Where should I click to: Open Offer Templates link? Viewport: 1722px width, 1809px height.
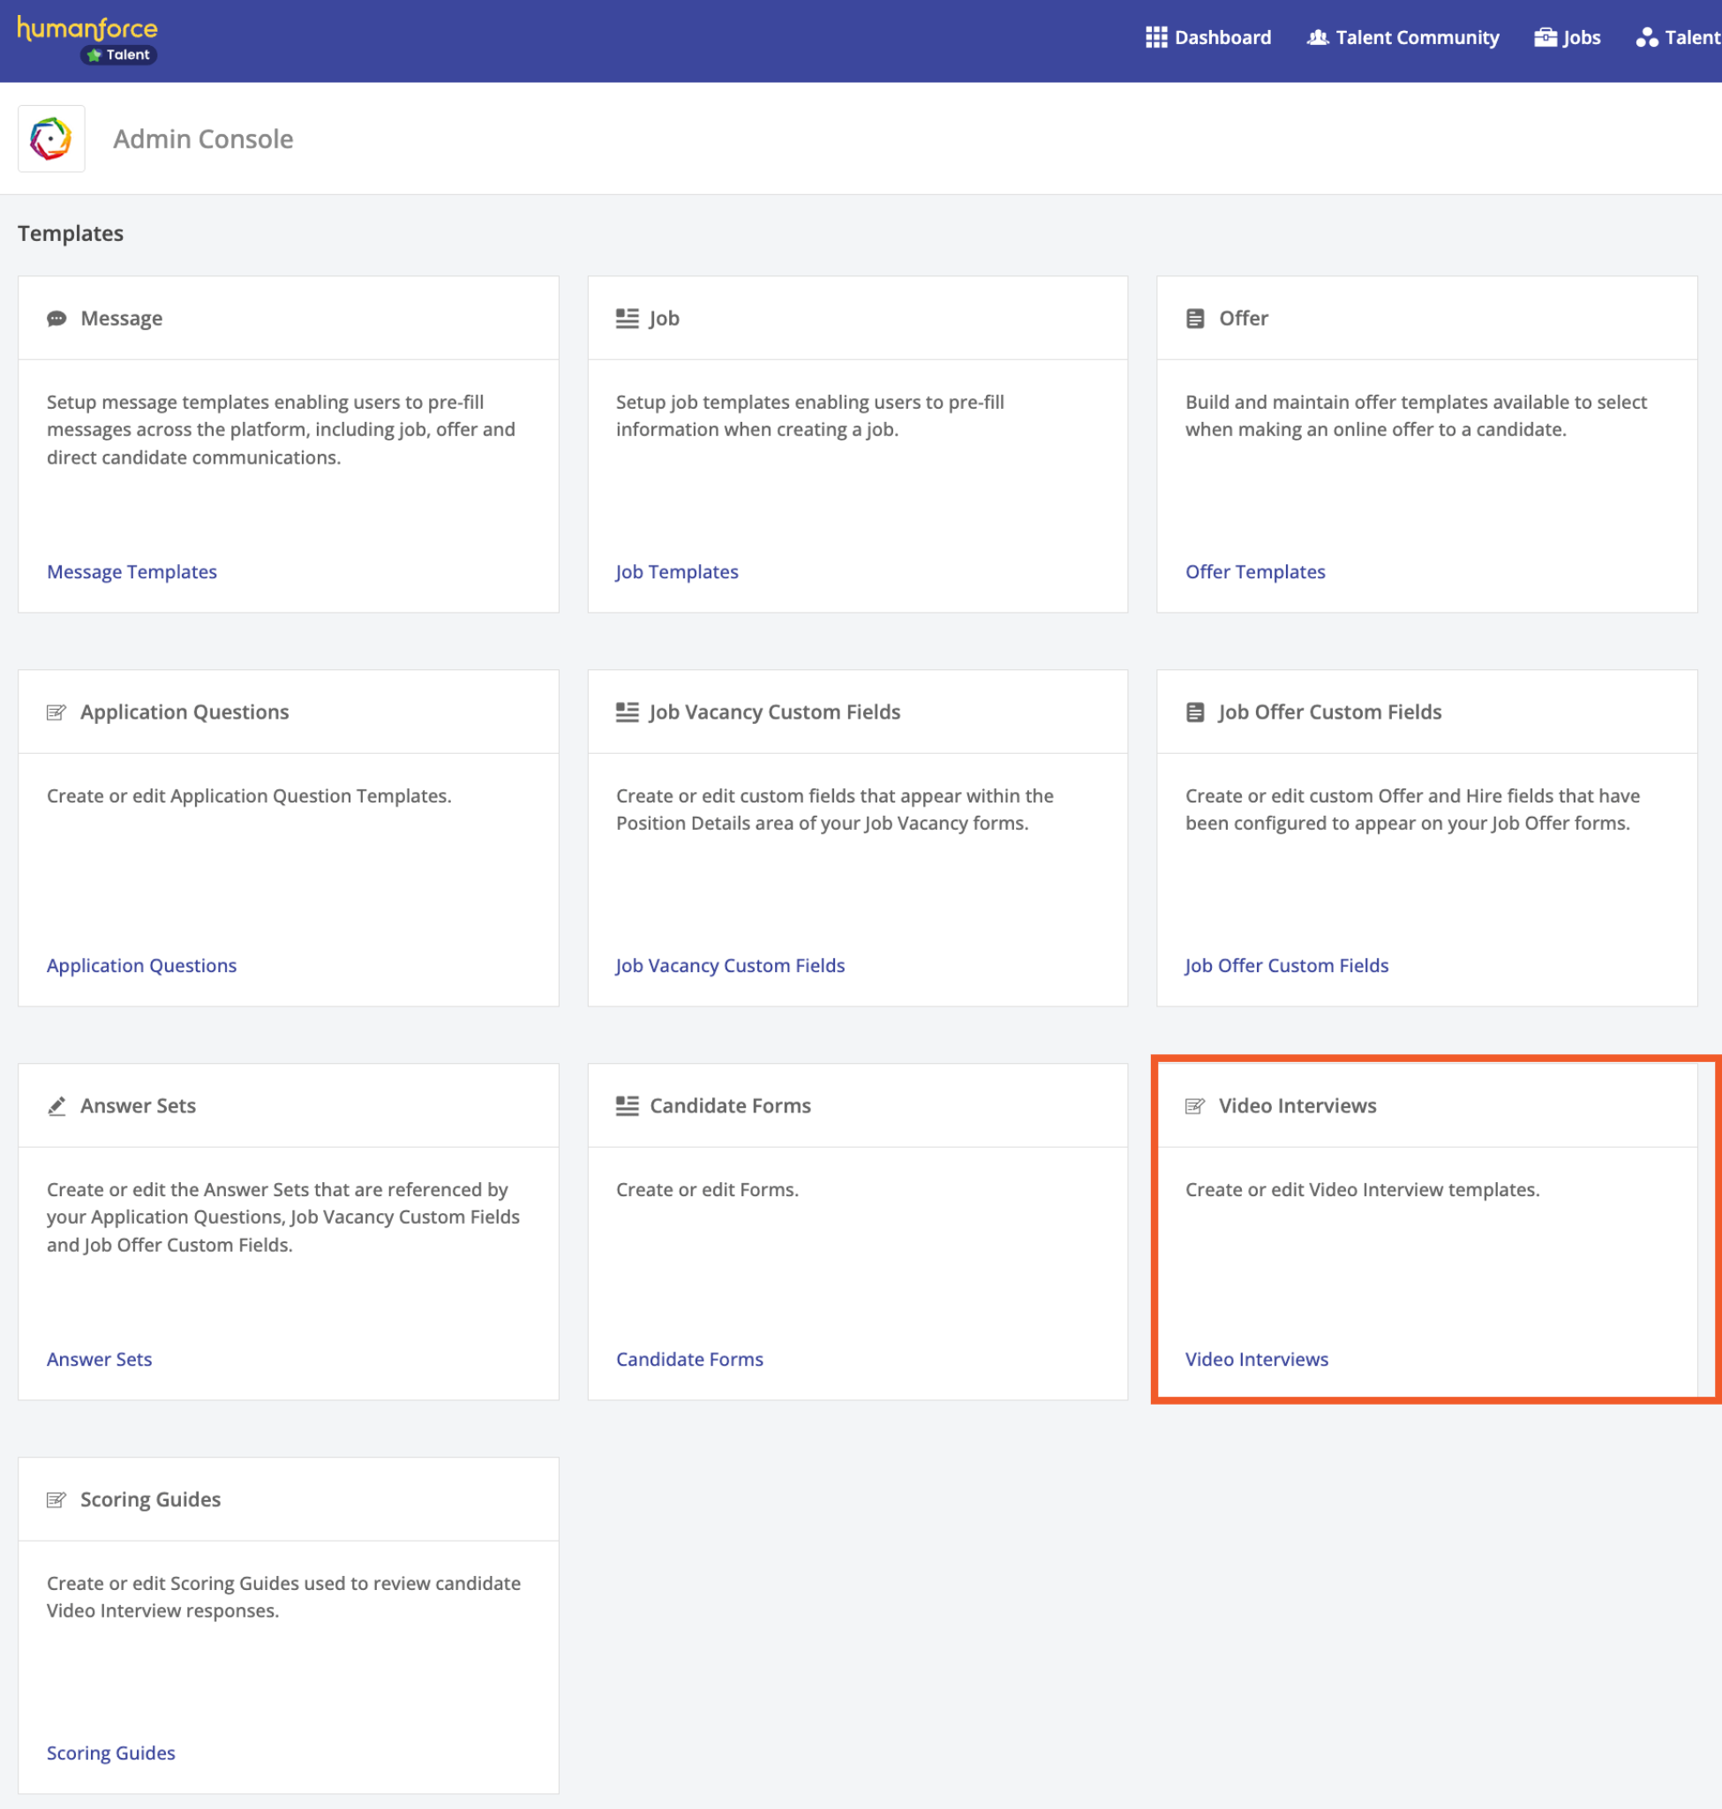pos(1255,572)
